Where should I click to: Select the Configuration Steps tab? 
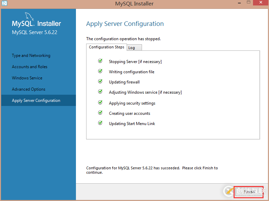[107, 47]
